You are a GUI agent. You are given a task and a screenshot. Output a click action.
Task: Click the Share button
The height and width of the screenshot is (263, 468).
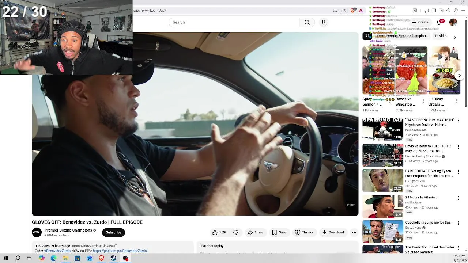(255, 232)
